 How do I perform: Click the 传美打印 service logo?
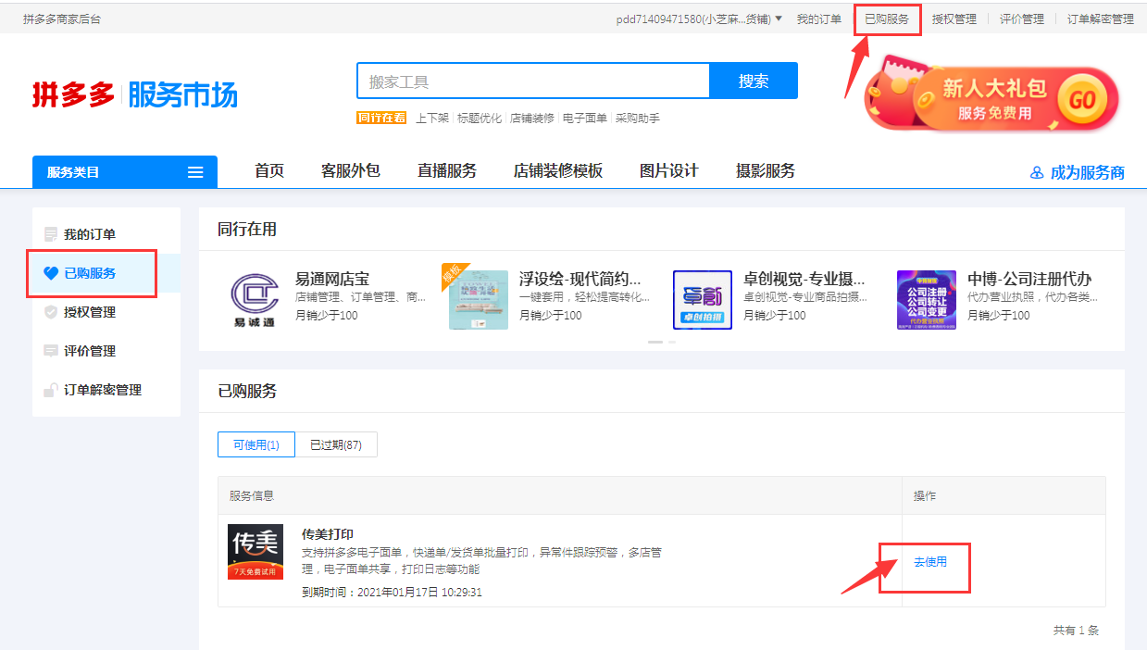point(256,552)
